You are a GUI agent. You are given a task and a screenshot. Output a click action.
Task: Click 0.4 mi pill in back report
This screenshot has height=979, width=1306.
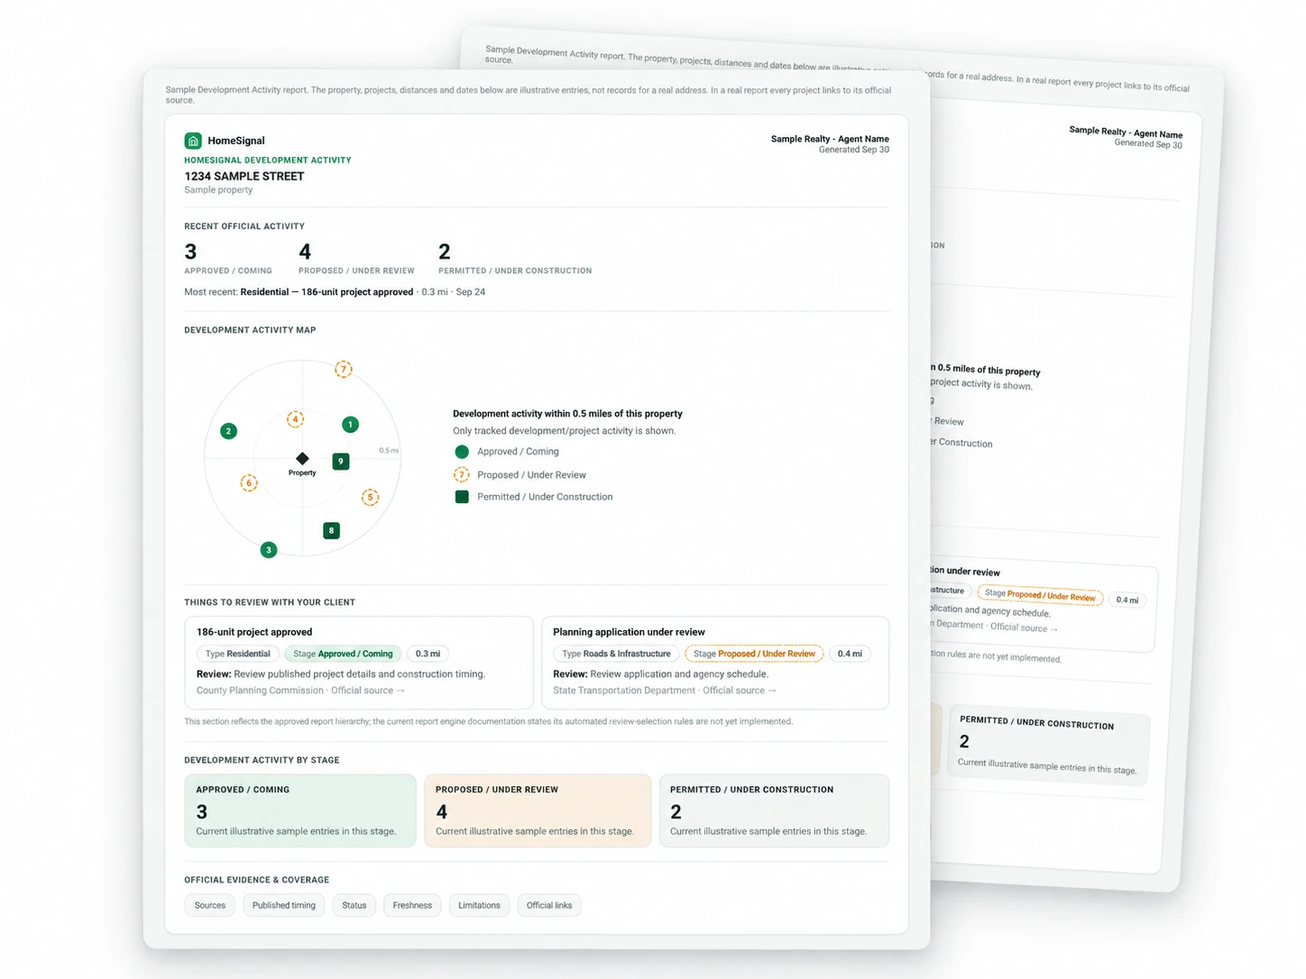pyautogui.click(x=1127, y=599)
